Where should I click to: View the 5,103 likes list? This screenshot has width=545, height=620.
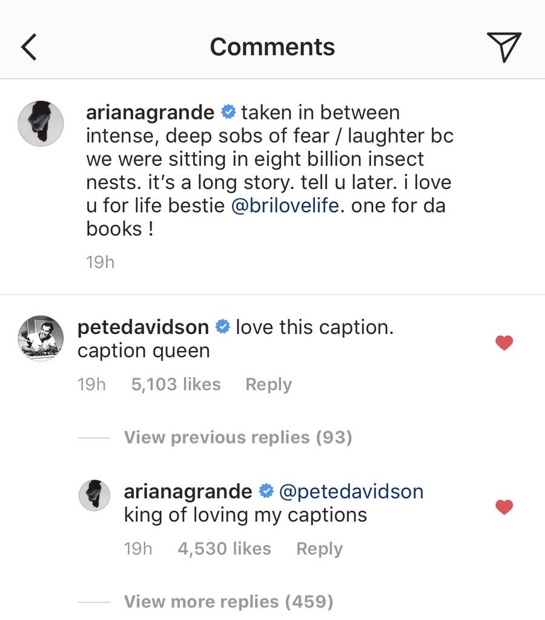tap(176, 384)
